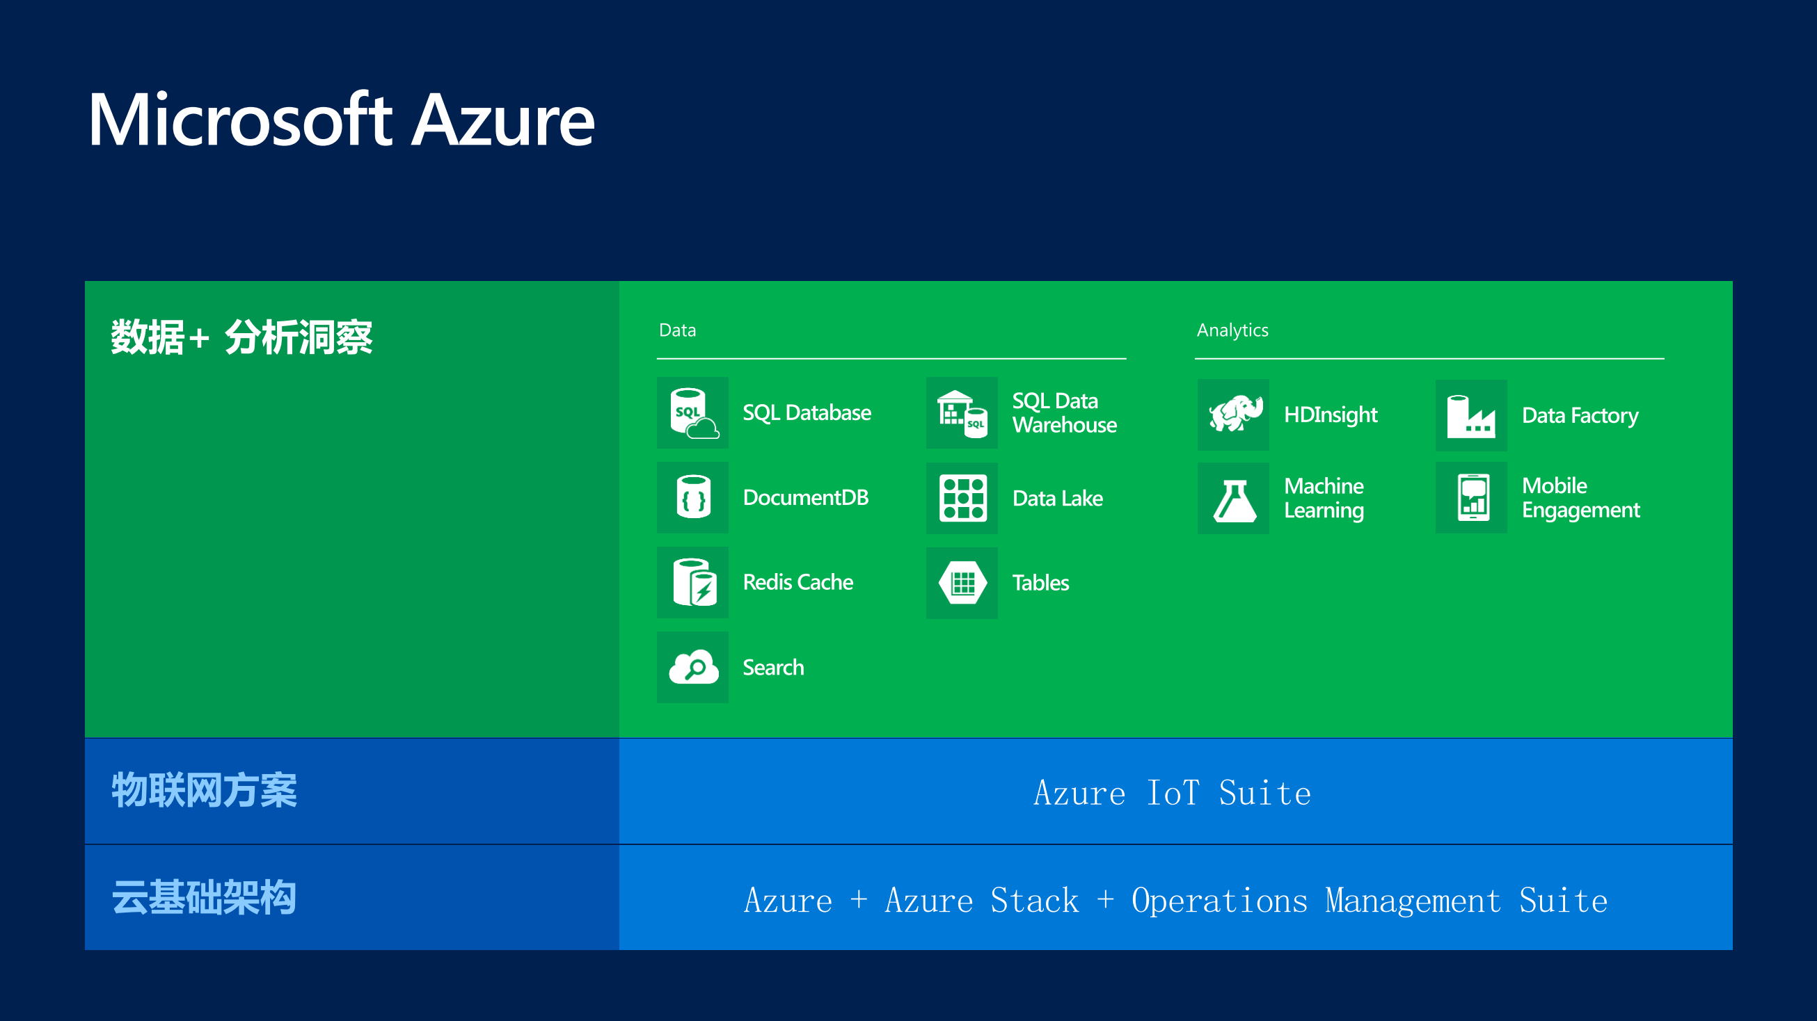Screen dimensions: 1817x1021
Task: Click the Azure IoT Suite text
Action: click(x=1173, y=793)
